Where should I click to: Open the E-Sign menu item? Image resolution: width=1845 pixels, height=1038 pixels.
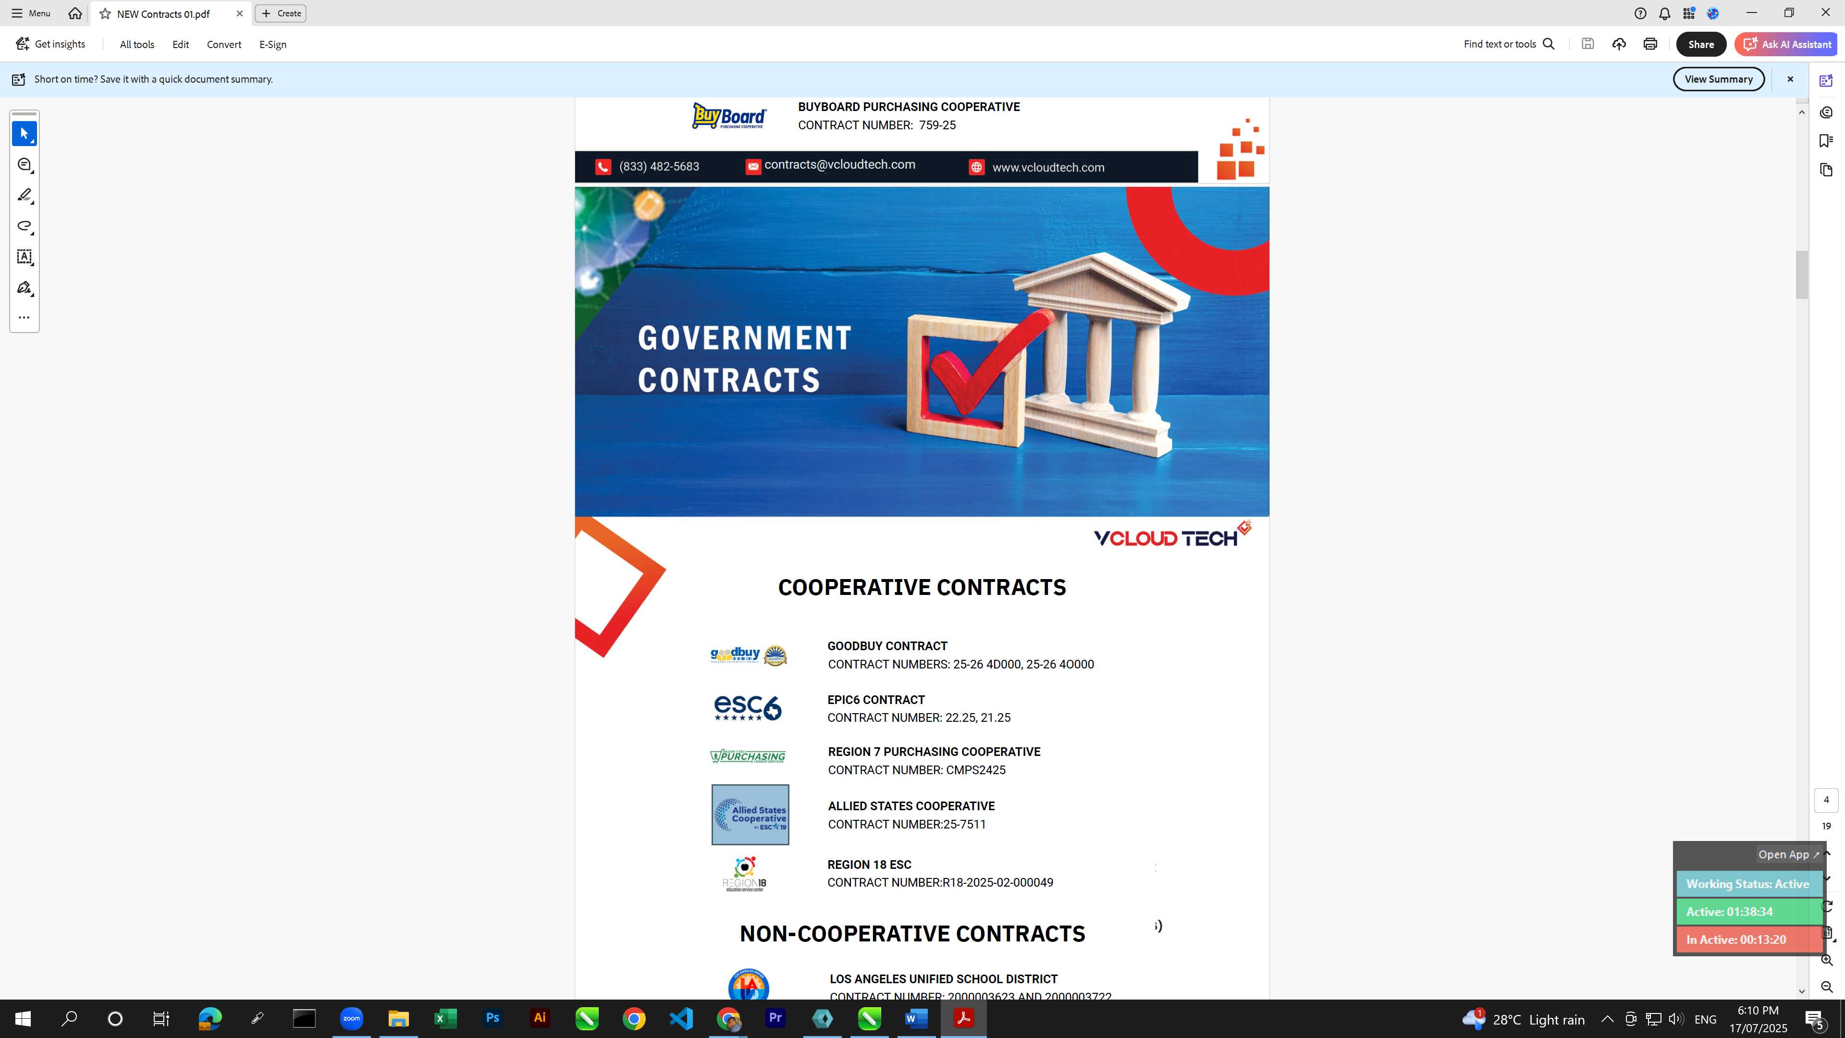click(273, 44)
